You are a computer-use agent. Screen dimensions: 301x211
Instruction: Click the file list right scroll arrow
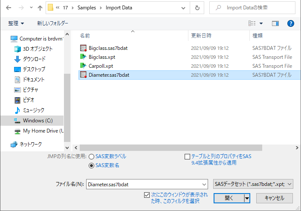297,147
